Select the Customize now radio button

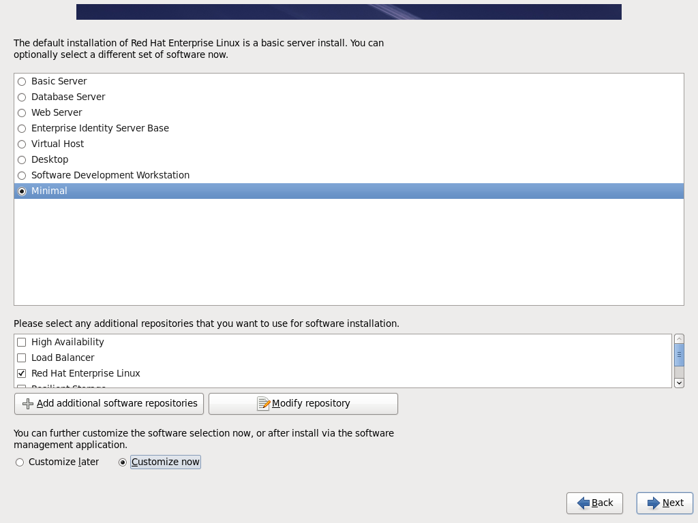tap(123, 462)
